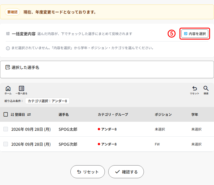Click the 確認する button
214x185 pixels.
coord(126,172)
